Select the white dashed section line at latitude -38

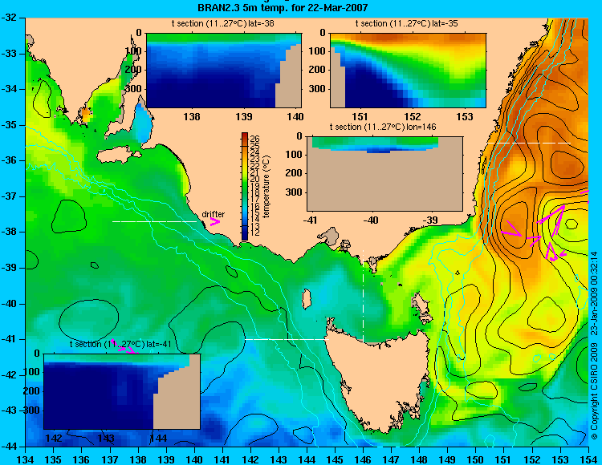pos(154,221)
